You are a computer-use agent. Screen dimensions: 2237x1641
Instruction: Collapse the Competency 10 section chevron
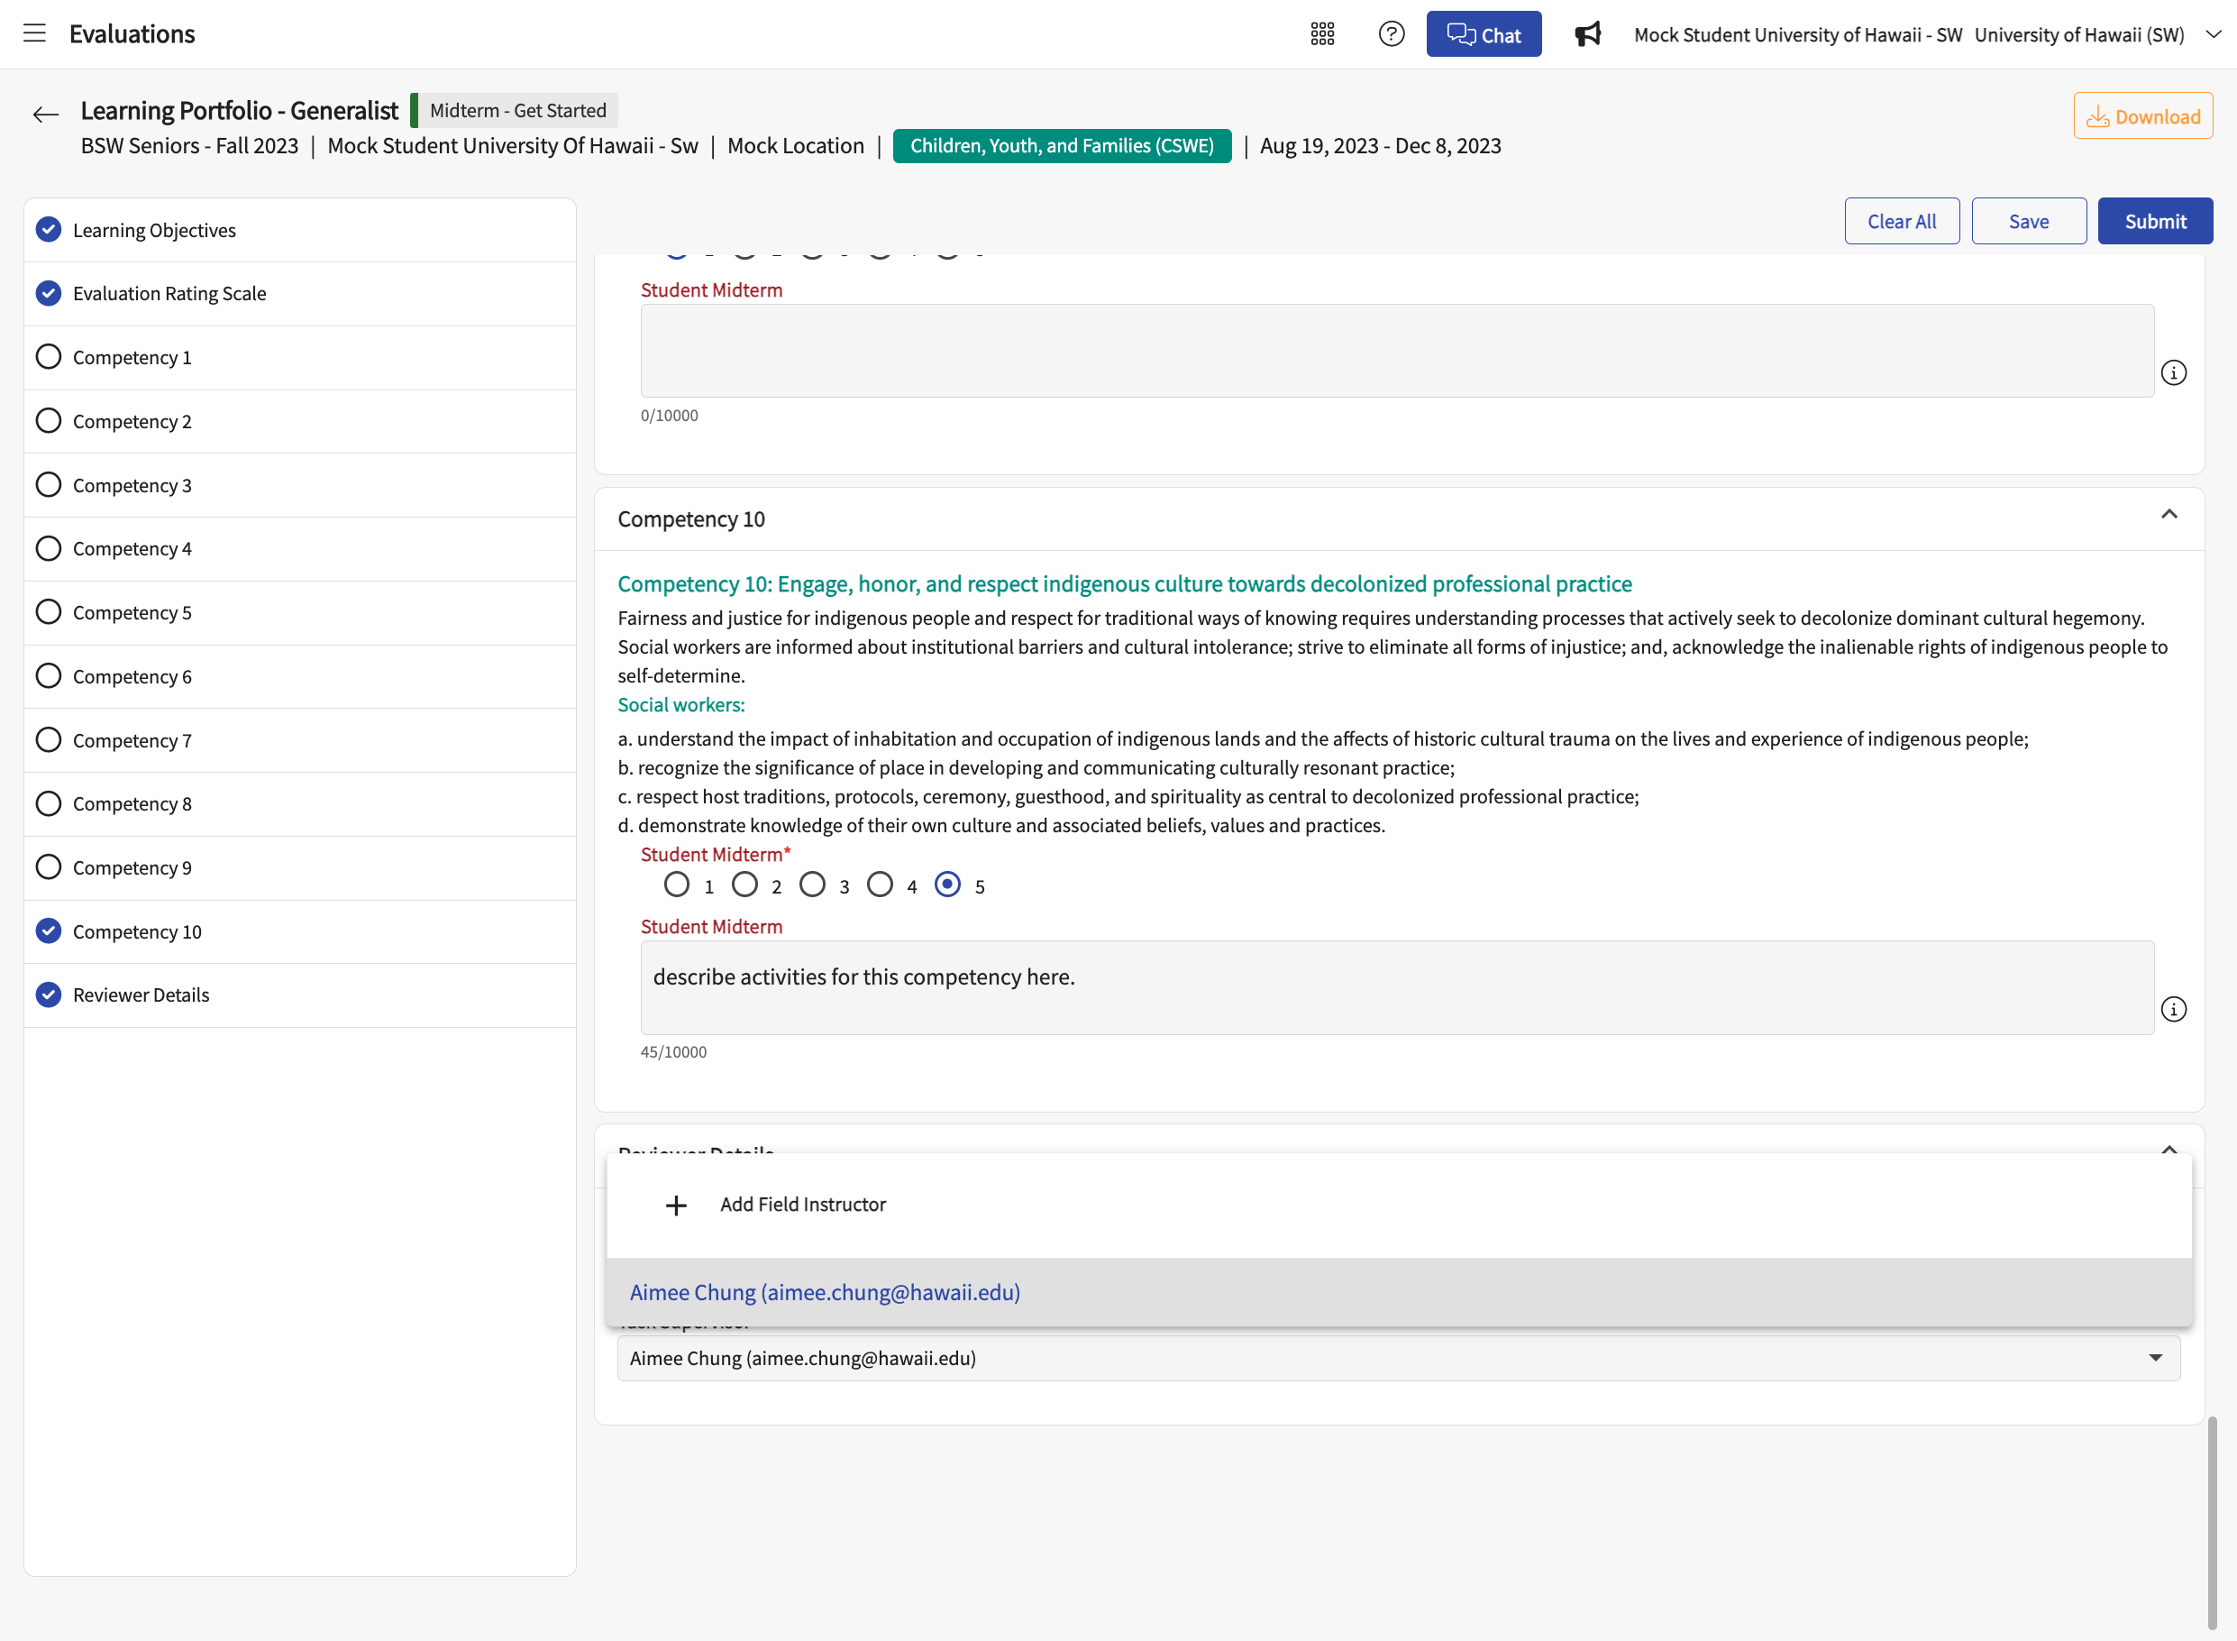[2169, 515]
